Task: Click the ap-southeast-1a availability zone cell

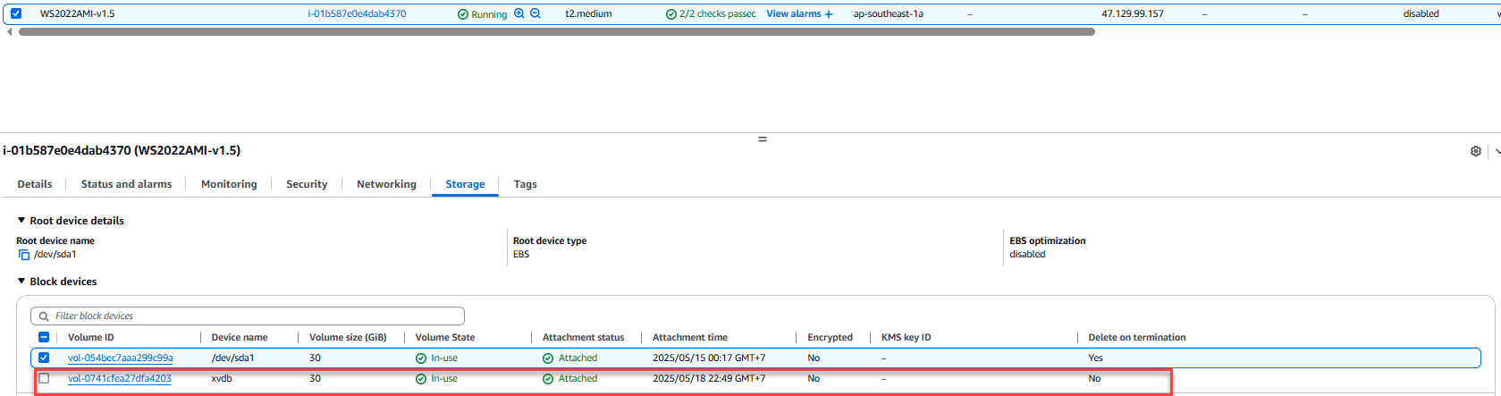Action: pos(889,13)
